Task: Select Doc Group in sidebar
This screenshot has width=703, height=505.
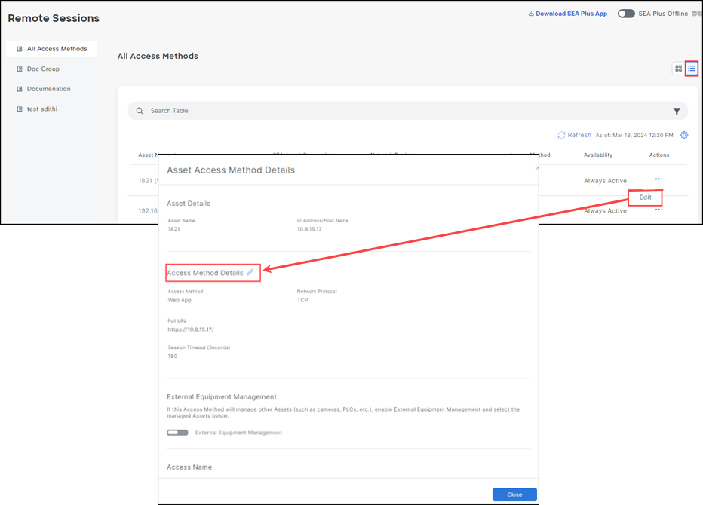Action: coord(45,69)
